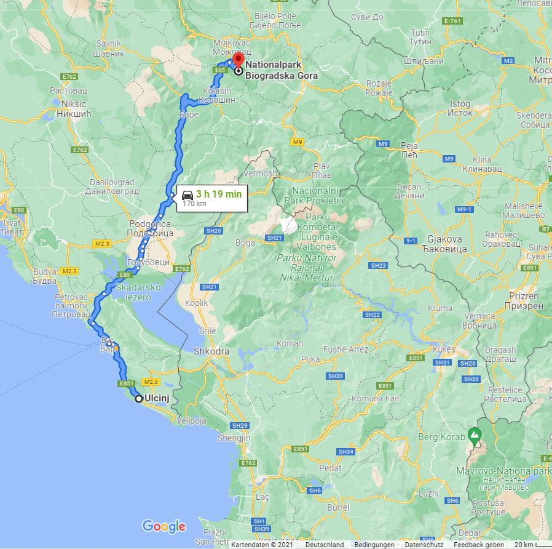Click the M2.4 road shield by Ulcinj
Screen dimensions: 552x549
coord(151,382)
